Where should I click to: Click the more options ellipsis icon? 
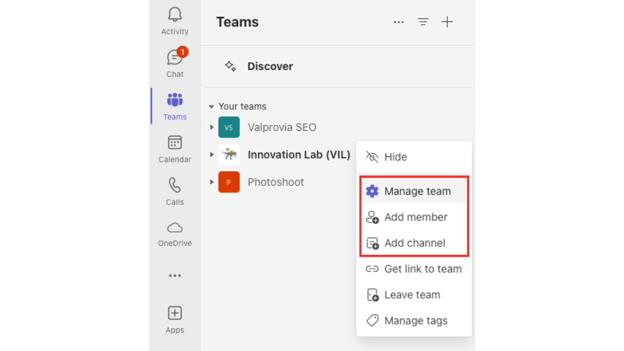(x=398, y=22)
